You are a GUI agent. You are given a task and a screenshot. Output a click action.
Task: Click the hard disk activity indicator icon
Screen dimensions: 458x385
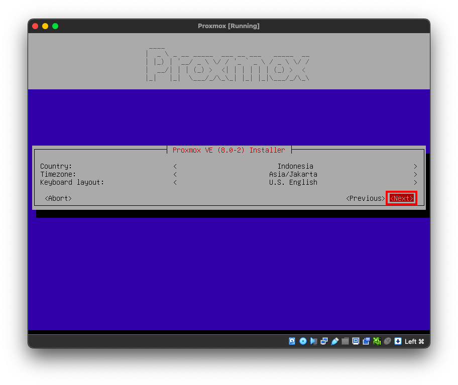coord(292,341)
